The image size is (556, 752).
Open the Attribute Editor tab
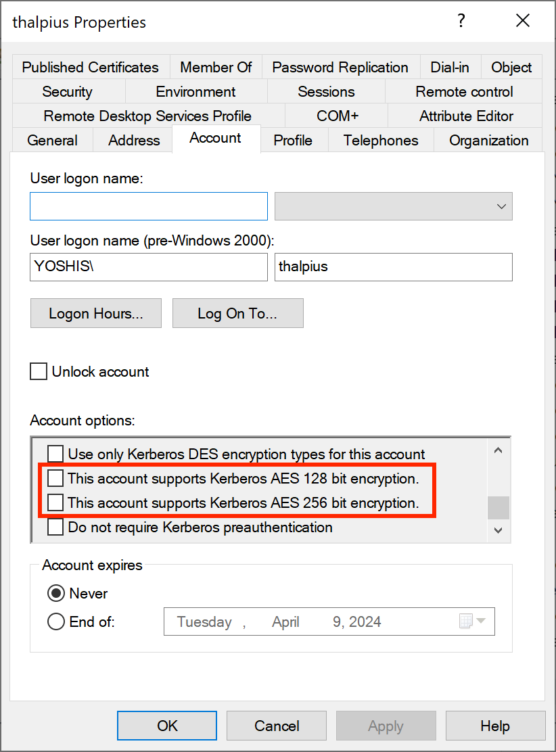coord(466,116)
